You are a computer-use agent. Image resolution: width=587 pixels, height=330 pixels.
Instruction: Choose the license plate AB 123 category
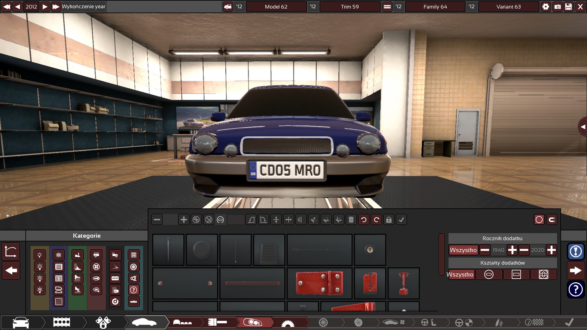[x=115, y=278]
